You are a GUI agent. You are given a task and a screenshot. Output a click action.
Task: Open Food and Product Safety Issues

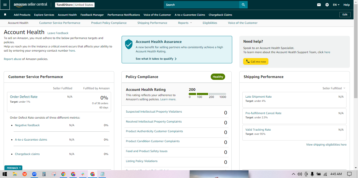(147, 151)
